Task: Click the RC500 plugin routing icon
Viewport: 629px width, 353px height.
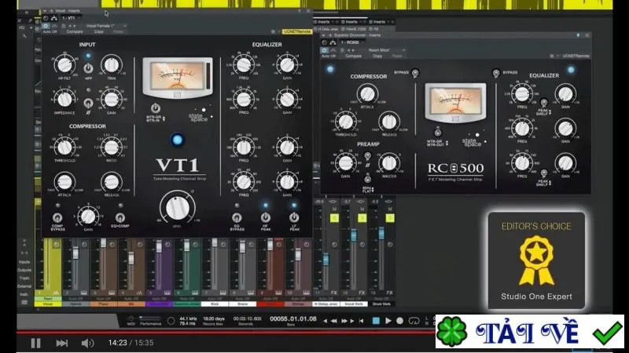Action: 333,42
